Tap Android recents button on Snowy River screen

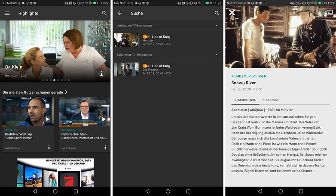(301, 191)
